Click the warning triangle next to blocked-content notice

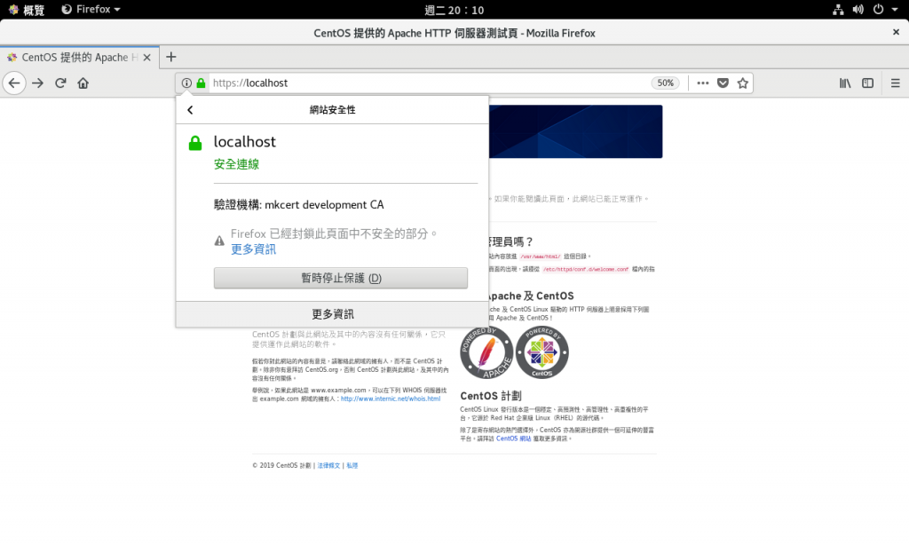[x=219, y=241]
